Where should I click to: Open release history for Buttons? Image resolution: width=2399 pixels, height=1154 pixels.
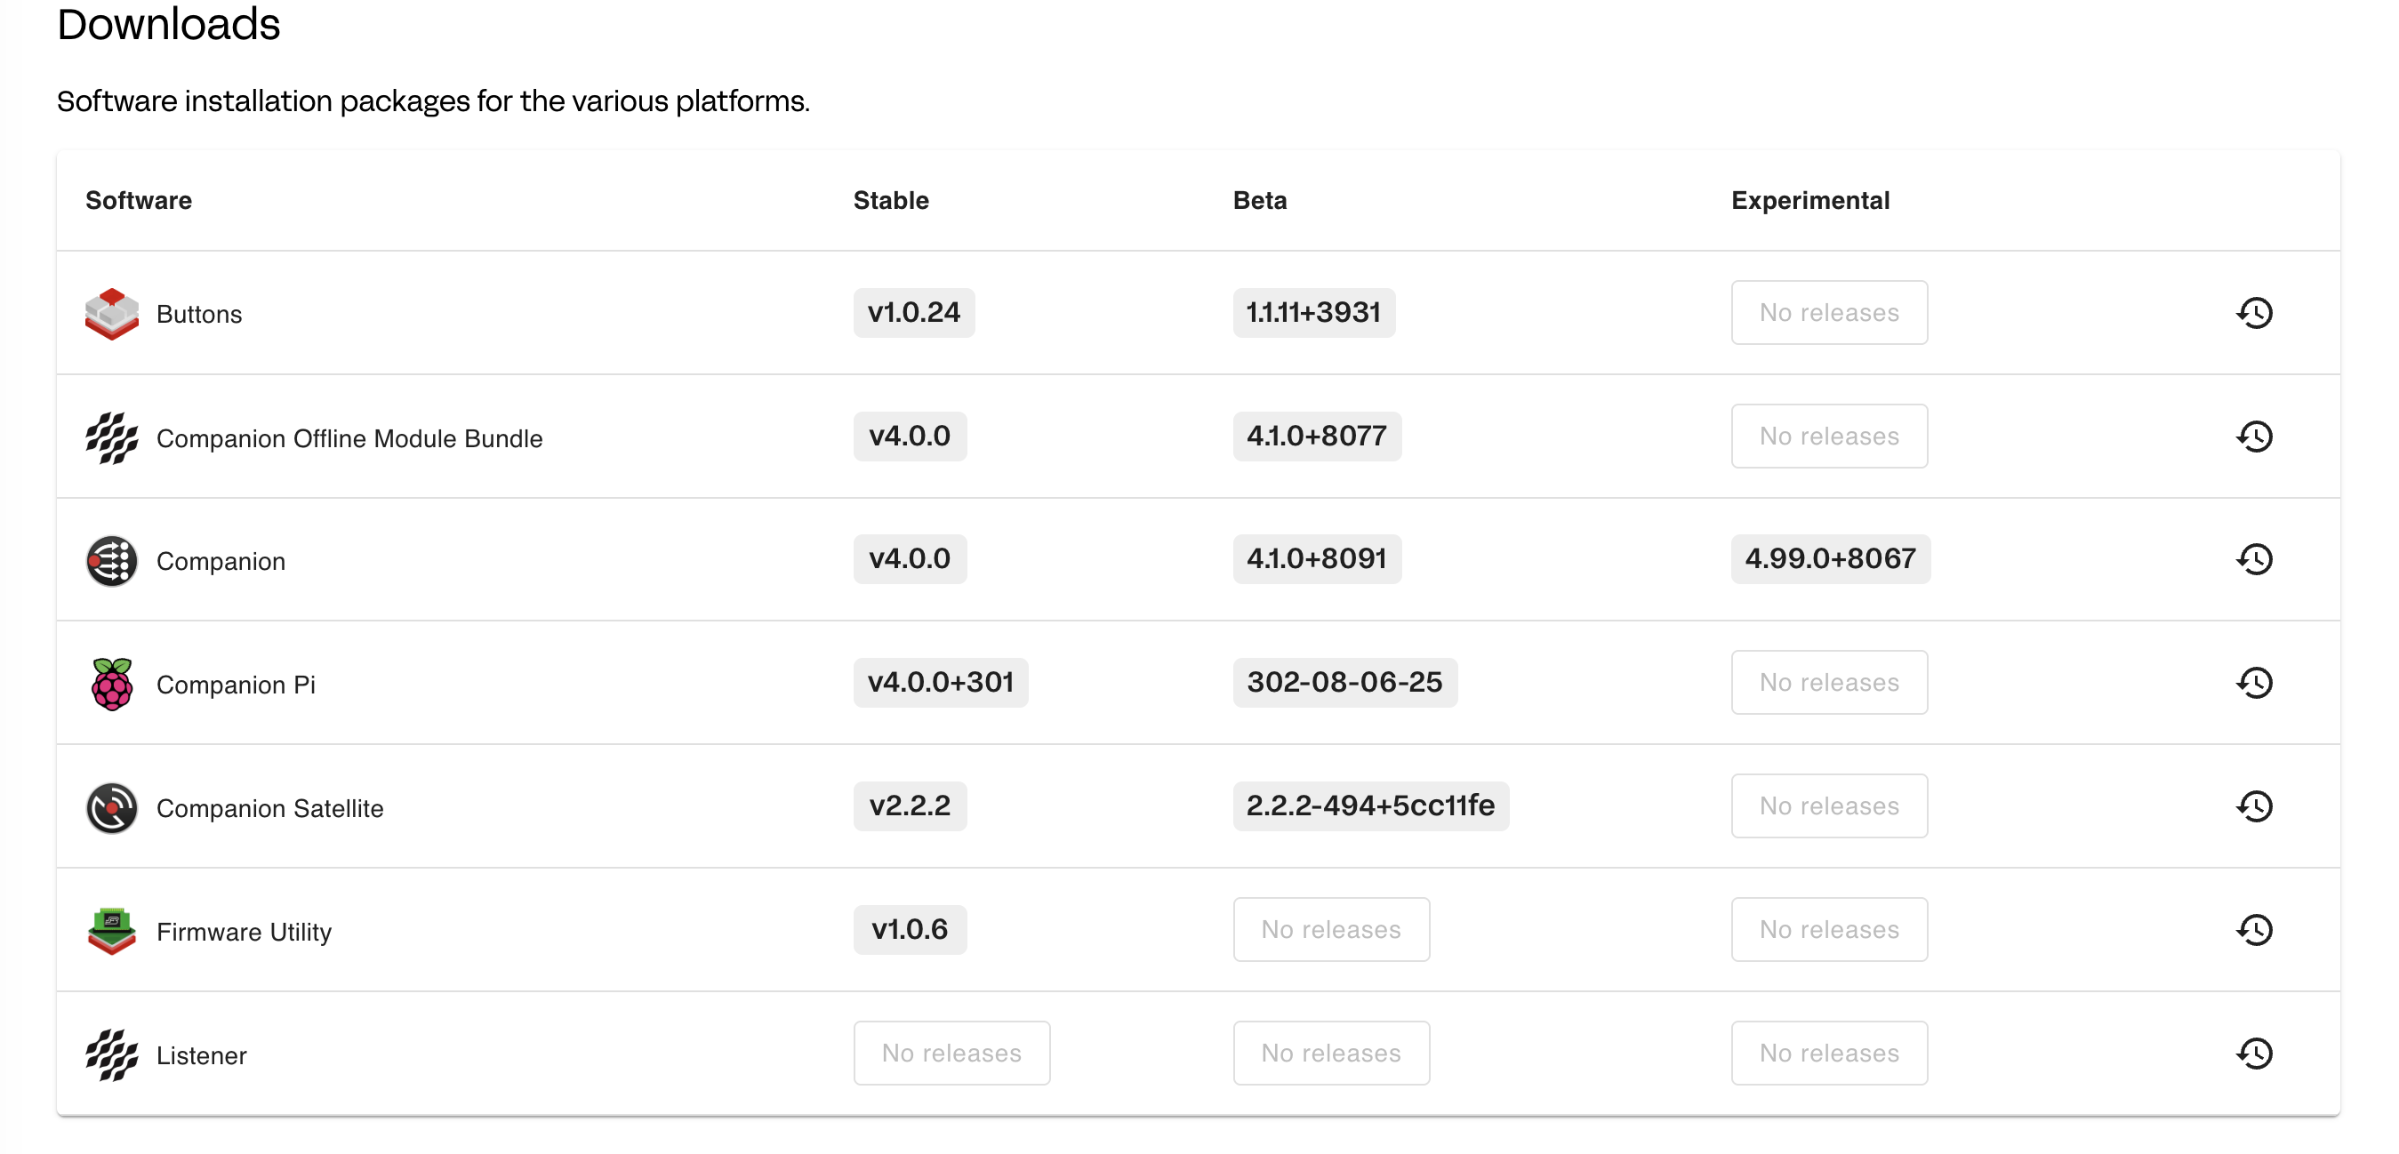[x=2254, y=313]
